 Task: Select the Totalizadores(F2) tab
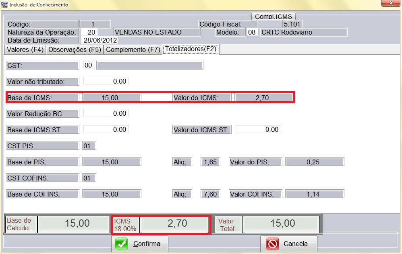tap(191, 49)
